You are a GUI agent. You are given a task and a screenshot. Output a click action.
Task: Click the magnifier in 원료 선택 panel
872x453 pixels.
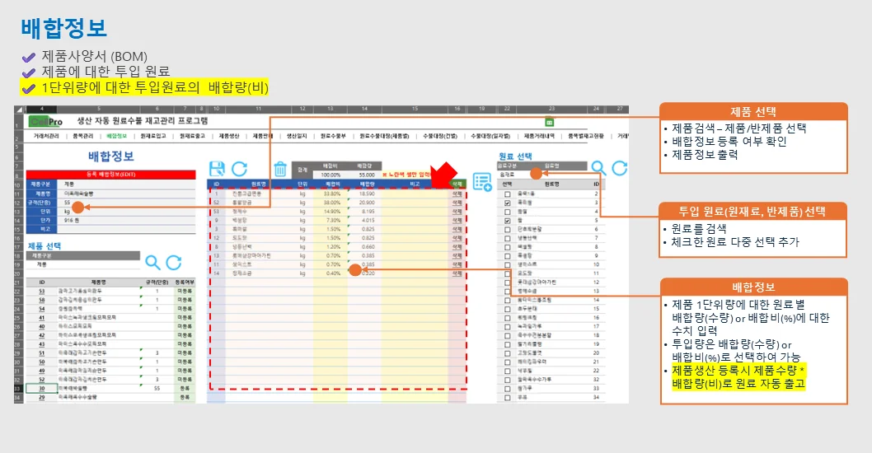[x=598, y=168]
